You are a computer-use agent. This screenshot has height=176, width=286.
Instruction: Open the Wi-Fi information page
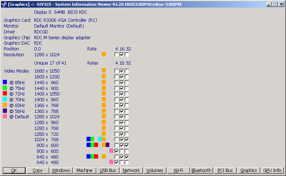point(178,170)
